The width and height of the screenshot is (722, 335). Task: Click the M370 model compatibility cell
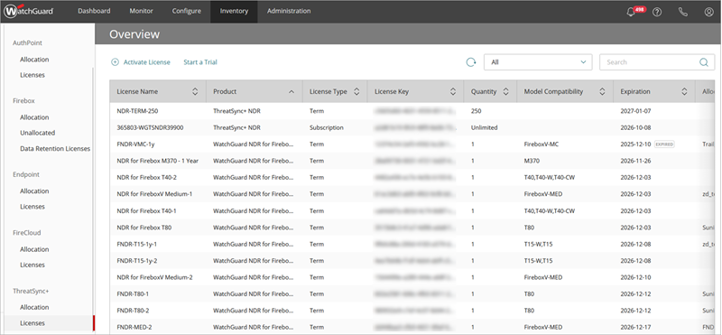pos(532,161)
